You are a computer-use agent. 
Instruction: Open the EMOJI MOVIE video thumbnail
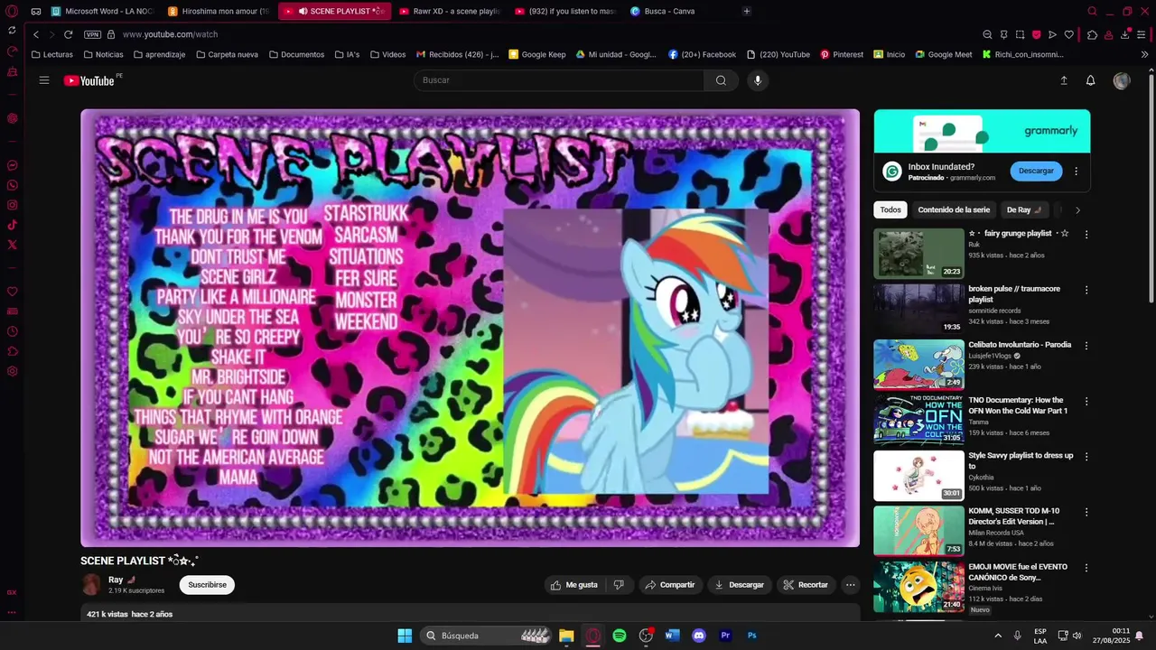click(x=918, y=587)
